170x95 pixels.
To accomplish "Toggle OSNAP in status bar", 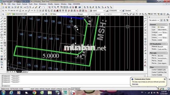I will [x=53, y=89].
